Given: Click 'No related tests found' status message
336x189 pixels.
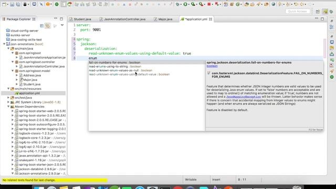Looking at the screenshot, I should (x=29, y=180).
